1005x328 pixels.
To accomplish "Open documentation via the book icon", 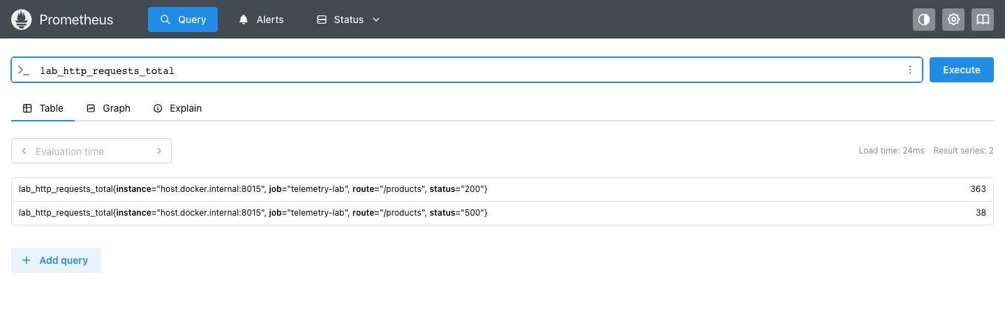I will (983, 20).
